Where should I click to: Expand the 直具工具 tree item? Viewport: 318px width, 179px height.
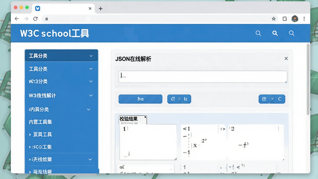click(x=30, y=135)
